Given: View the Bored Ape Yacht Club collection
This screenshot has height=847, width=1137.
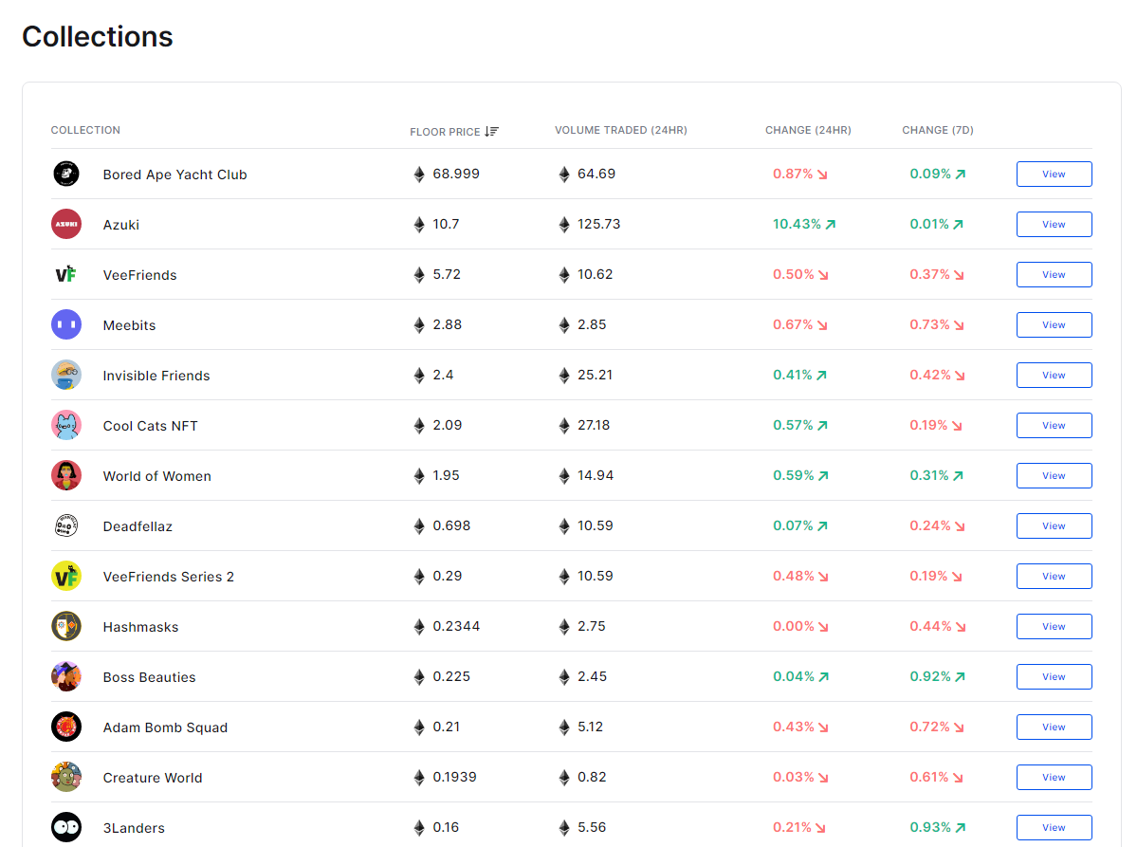Looking at the screenshot, I should tap(1054, 174).
